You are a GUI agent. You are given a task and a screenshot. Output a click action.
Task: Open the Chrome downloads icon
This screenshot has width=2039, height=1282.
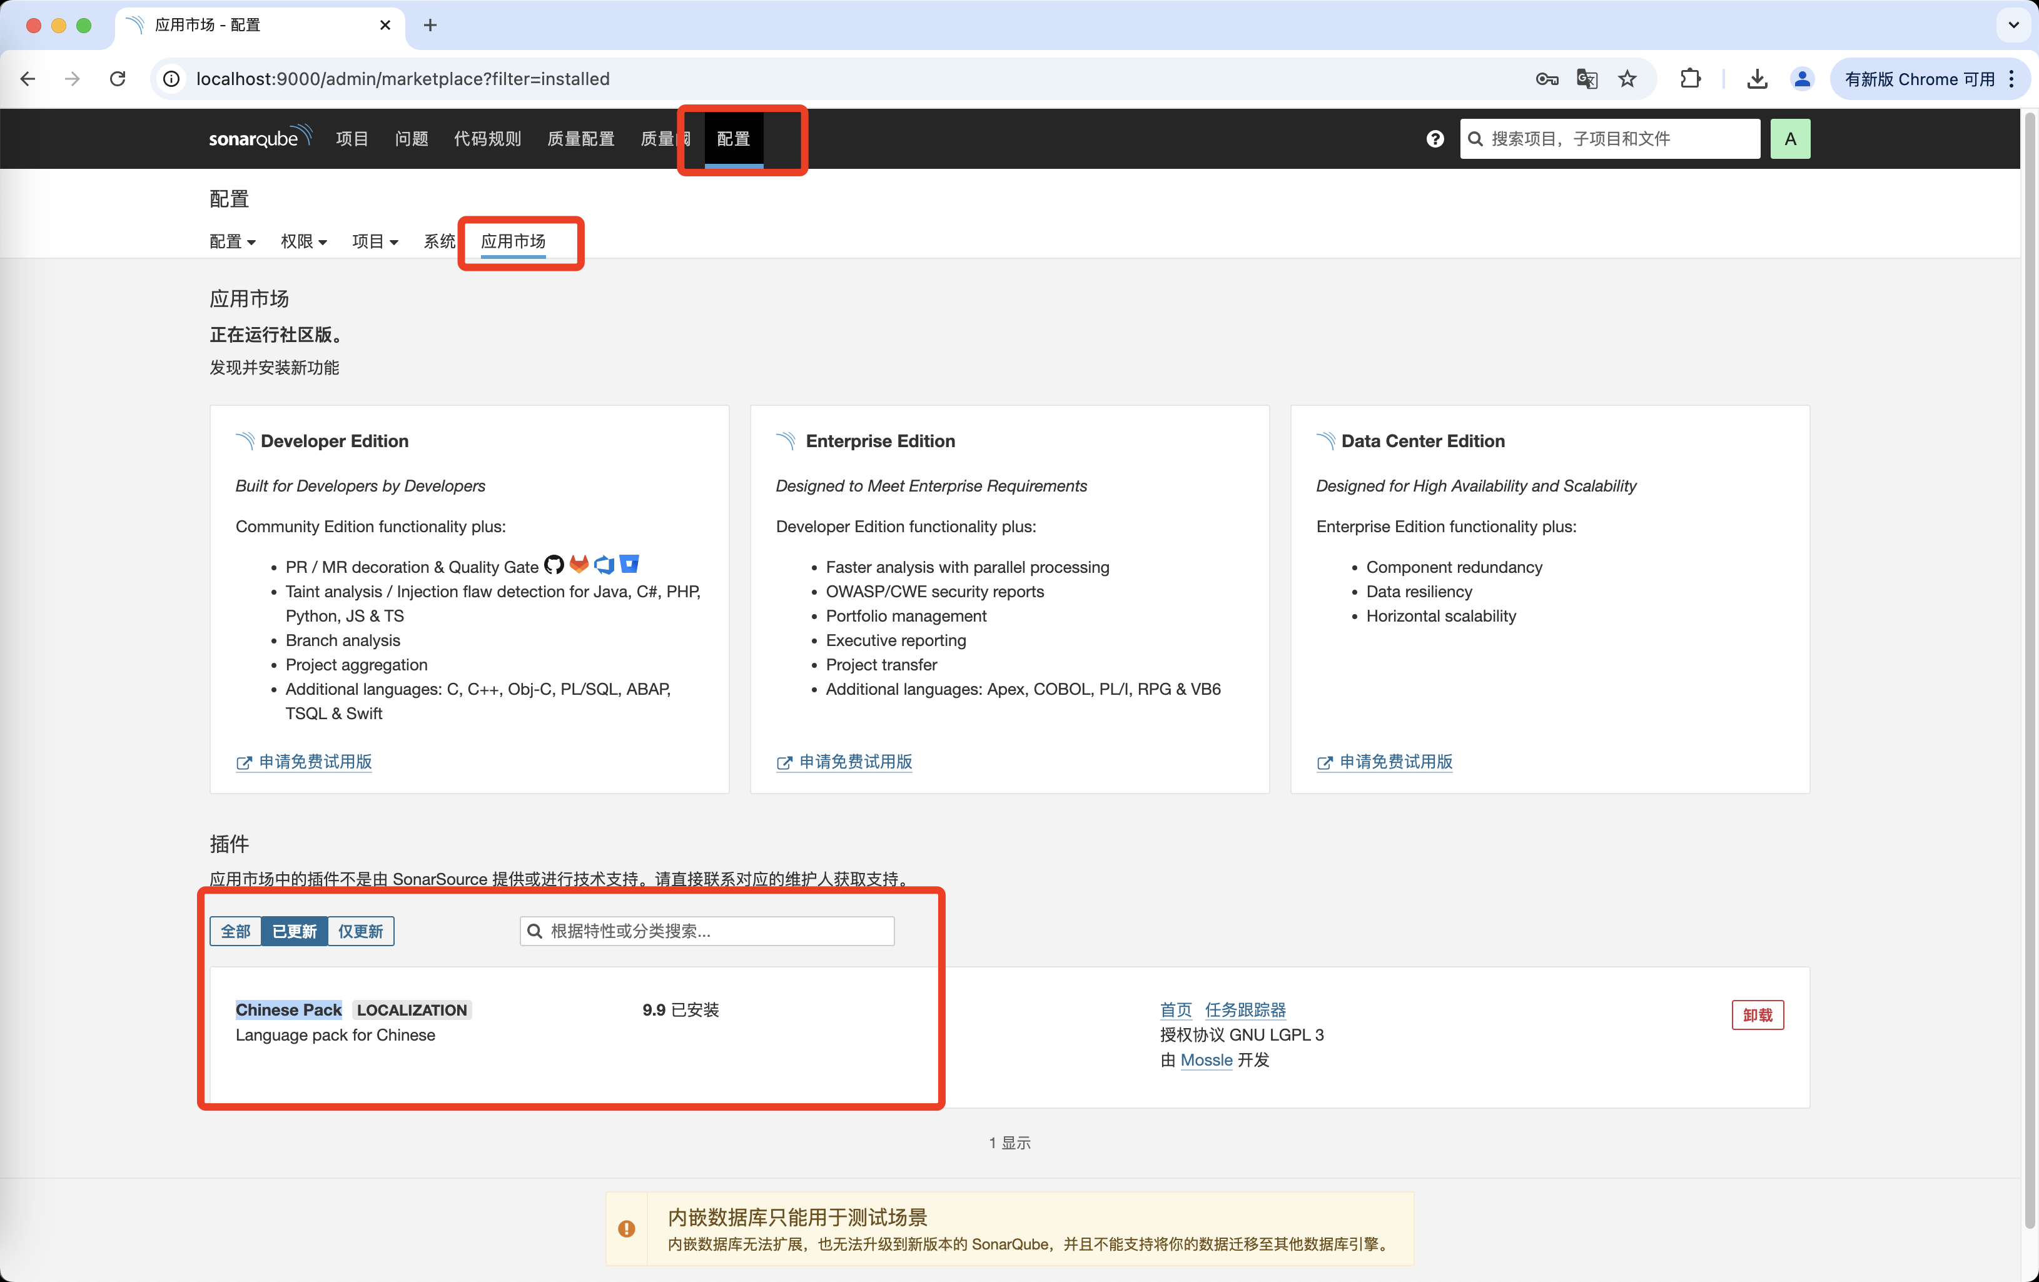pos(1757,79)
